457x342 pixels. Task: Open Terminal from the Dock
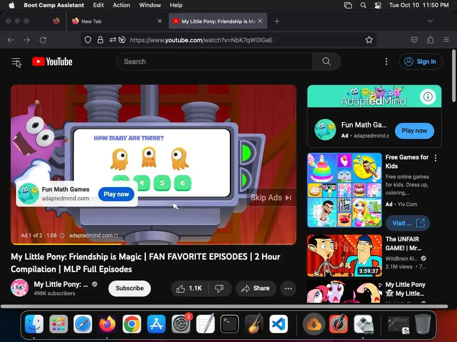coord(229,324)
